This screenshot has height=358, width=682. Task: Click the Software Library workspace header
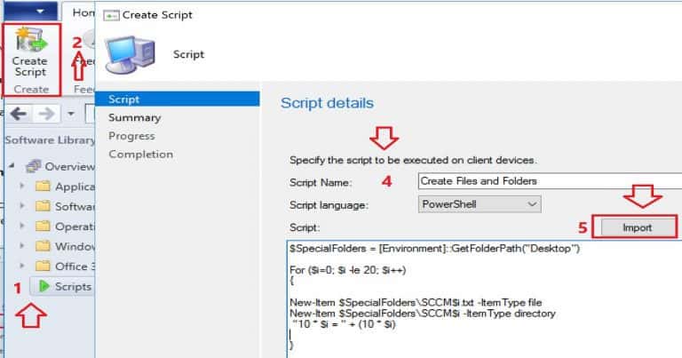pyautogui.click(x=50, y=140)
